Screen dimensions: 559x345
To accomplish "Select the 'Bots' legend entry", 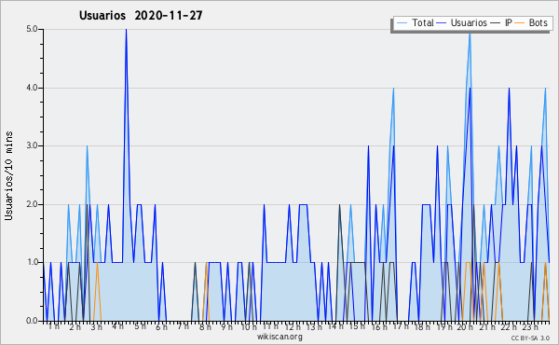I will pos(538,22).
